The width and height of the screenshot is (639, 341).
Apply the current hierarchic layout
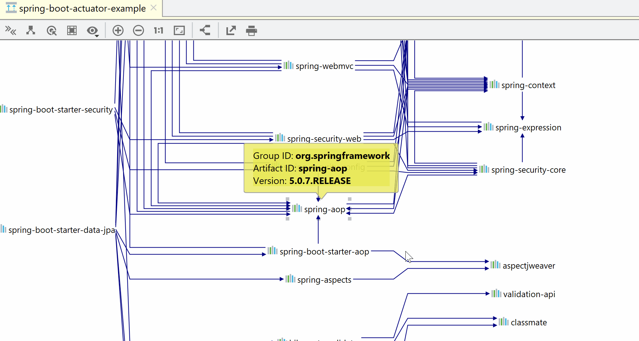click(x=30, y=30)
